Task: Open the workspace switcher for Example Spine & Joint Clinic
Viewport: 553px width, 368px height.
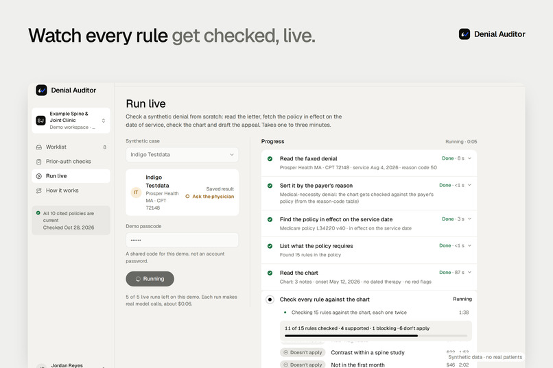Action: pyautogui.click(x=71, y=121)
